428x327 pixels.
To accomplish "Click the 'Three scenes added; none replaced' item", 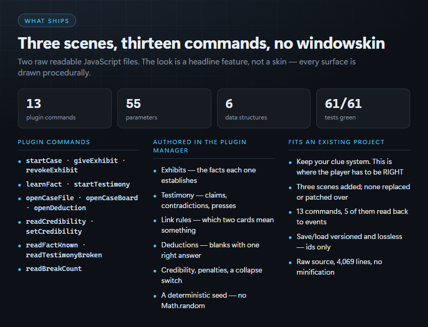I will (353, 192).
